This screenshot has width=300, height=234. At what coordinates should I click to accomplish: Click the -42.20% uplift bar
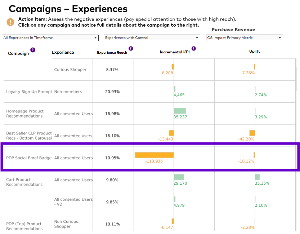[x=252, y=133]
